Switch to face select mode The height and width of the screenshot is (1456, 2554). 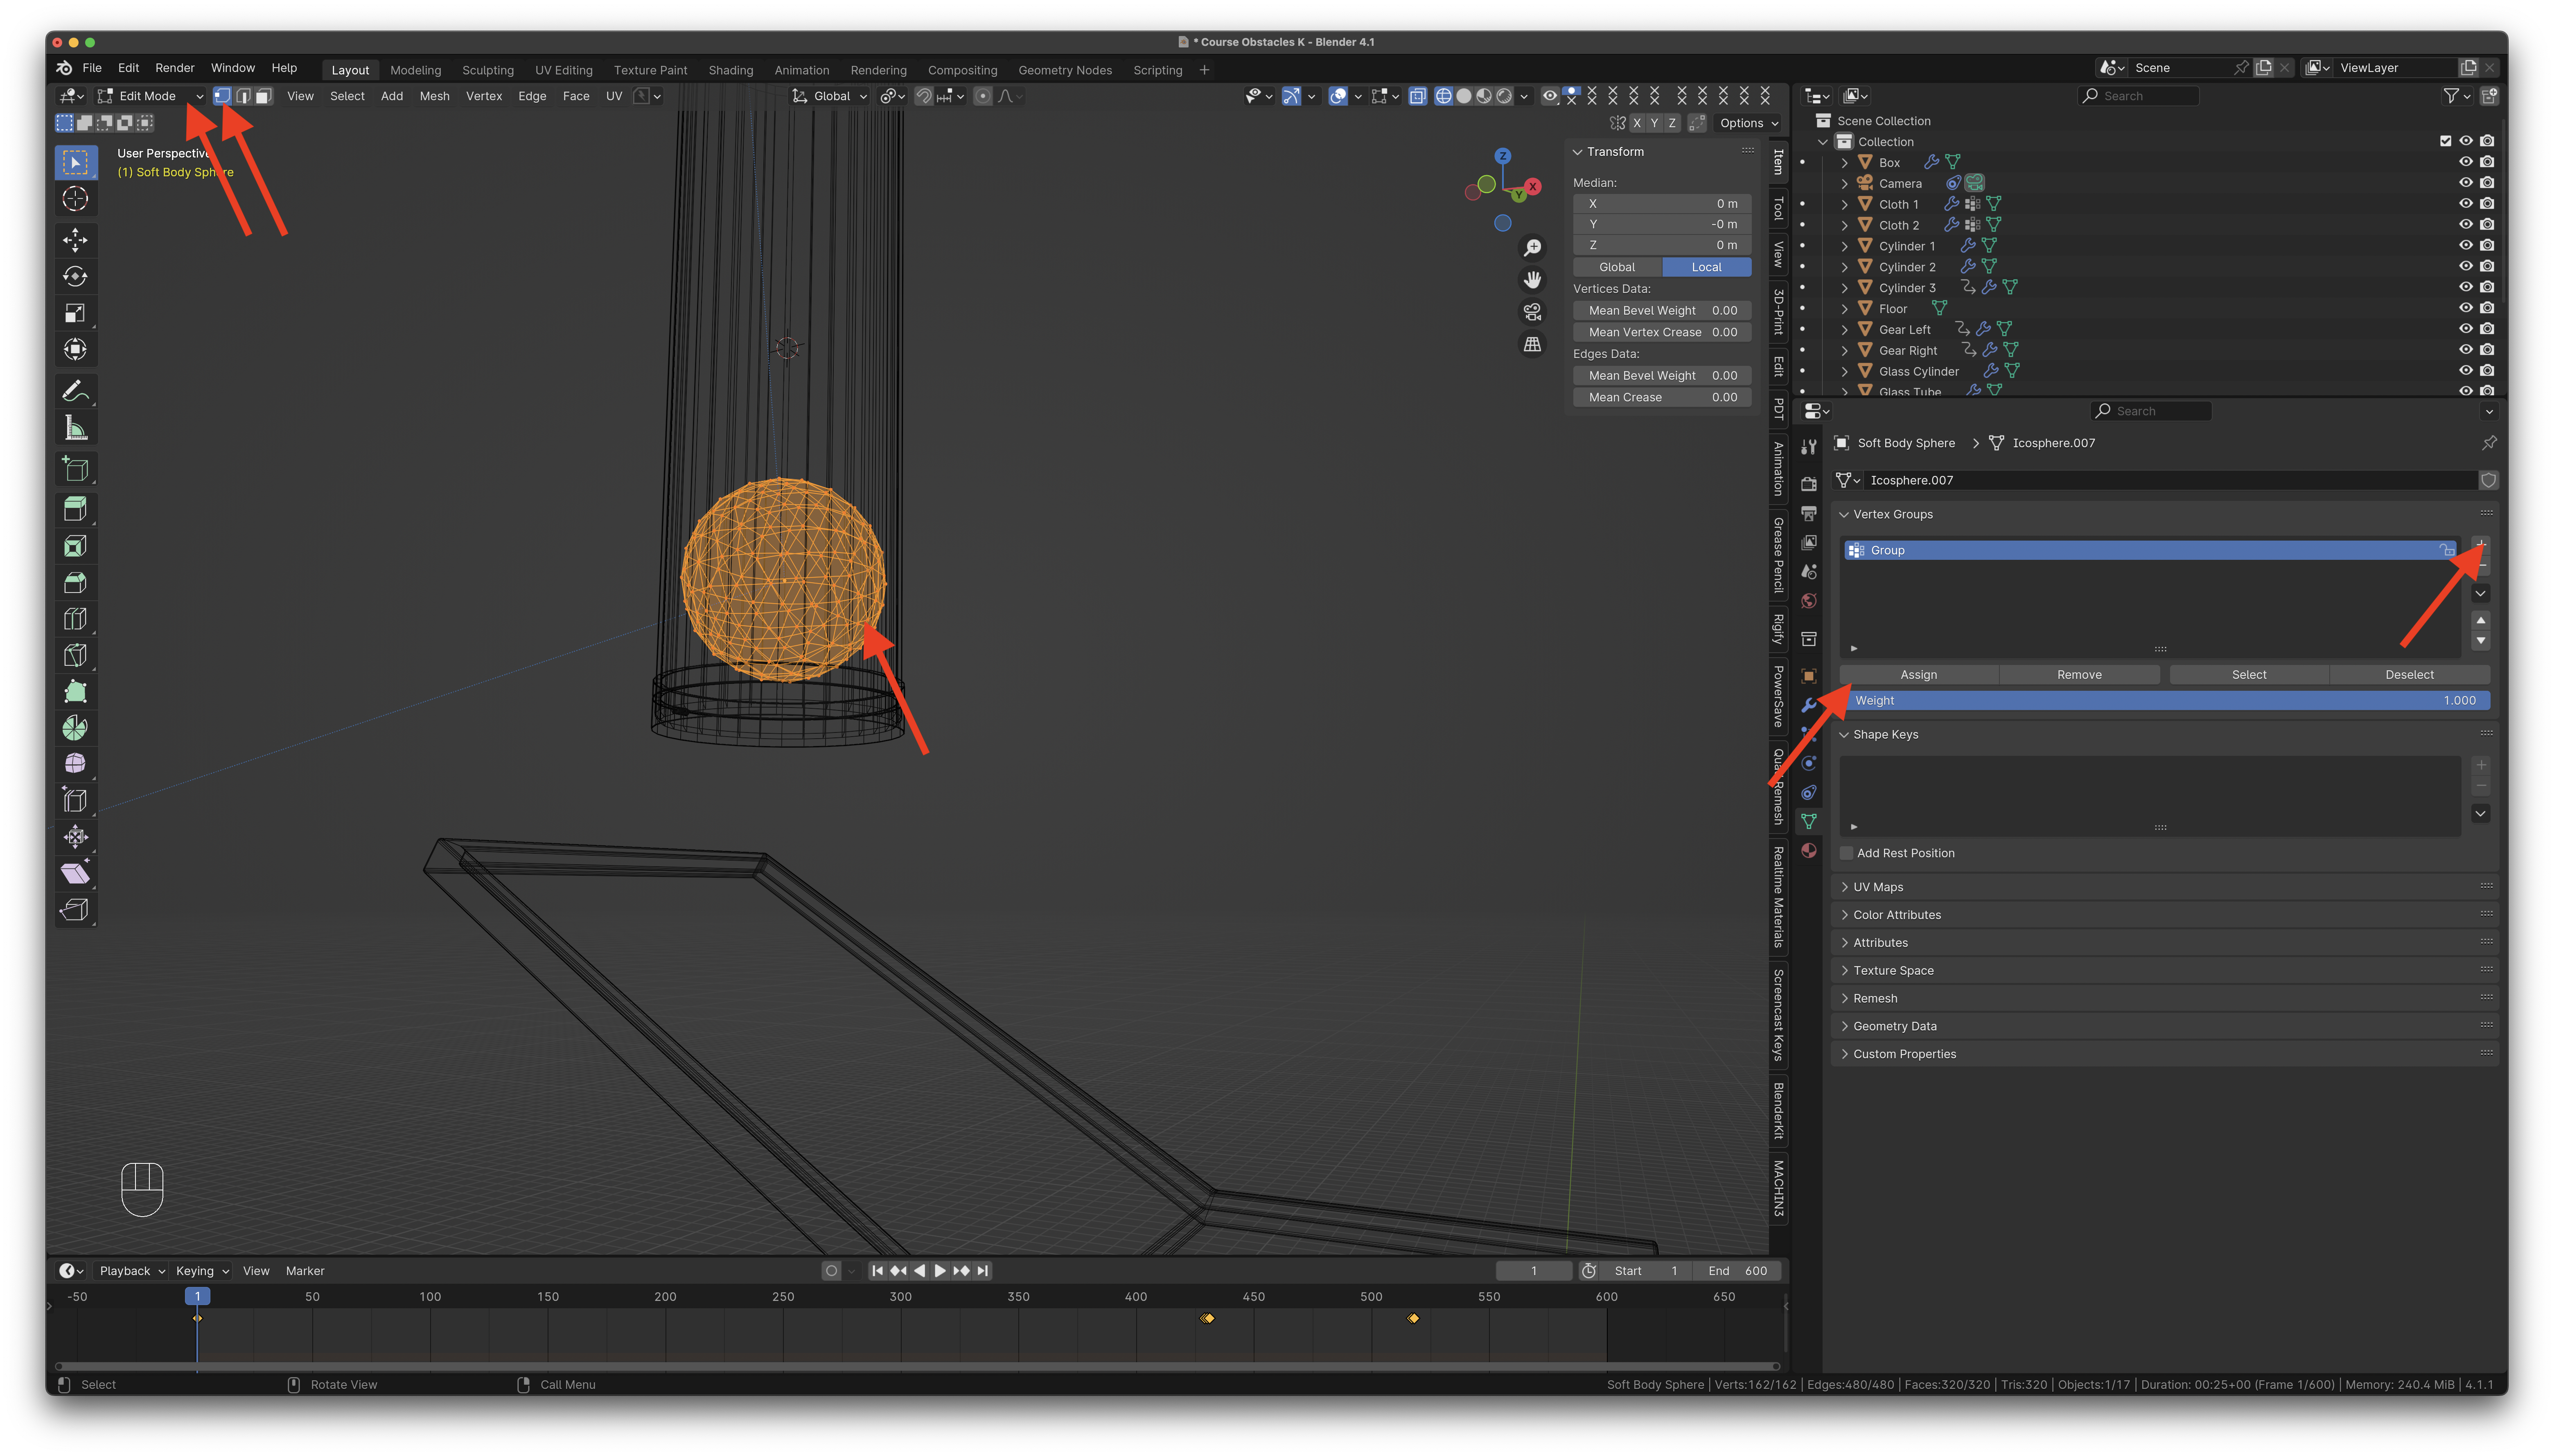point(263,96)
